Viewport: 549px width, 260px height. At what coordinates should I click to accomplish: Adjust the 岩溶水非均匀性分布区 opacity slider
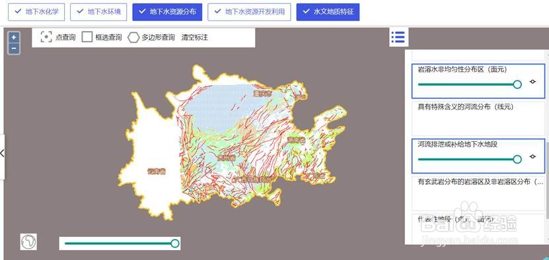470,84
